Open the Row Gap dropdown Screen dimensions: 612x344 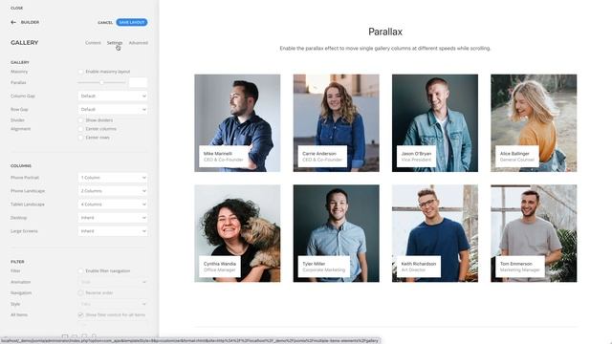[x=113, y=110]
